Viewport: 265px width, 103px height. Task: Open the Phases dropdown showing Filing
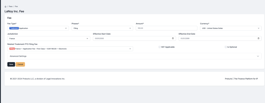click(x=102, y=28)
